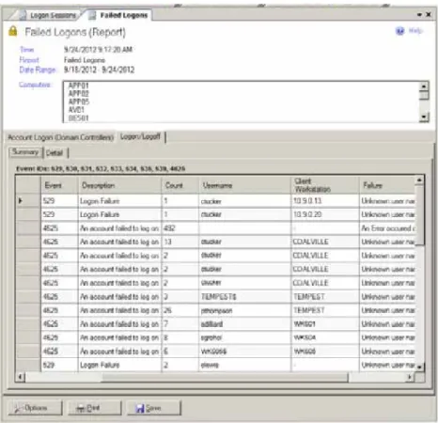Click 'An Error occurred' failure cell
The height and width of the screenshot is (423, 438).
pos(387,228)
